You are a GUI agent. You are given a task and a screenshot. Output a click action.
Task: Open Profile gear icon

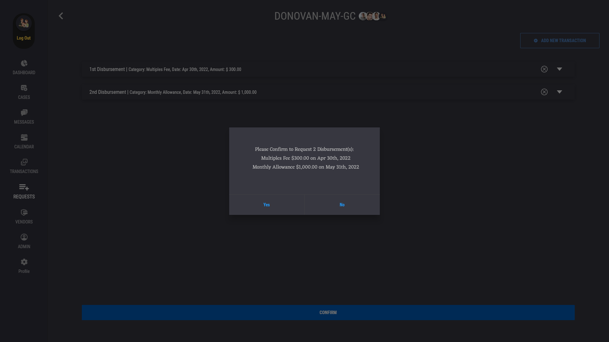[x=24, y=262]
